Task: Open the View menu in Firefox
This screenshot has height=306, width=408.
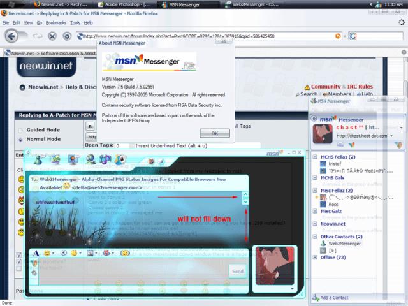Action: (28, 23)
